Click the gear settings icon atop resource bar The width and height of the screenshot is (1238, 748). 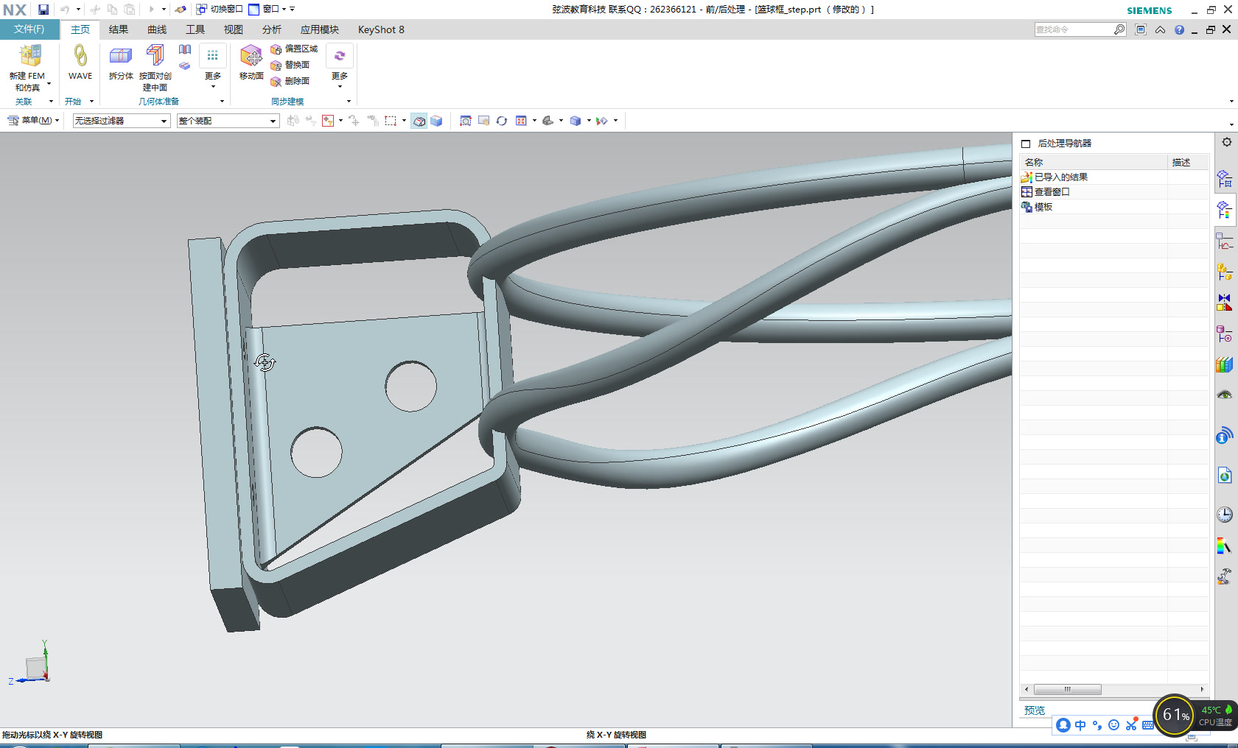pyautogui.click(x=1227, y=142)
